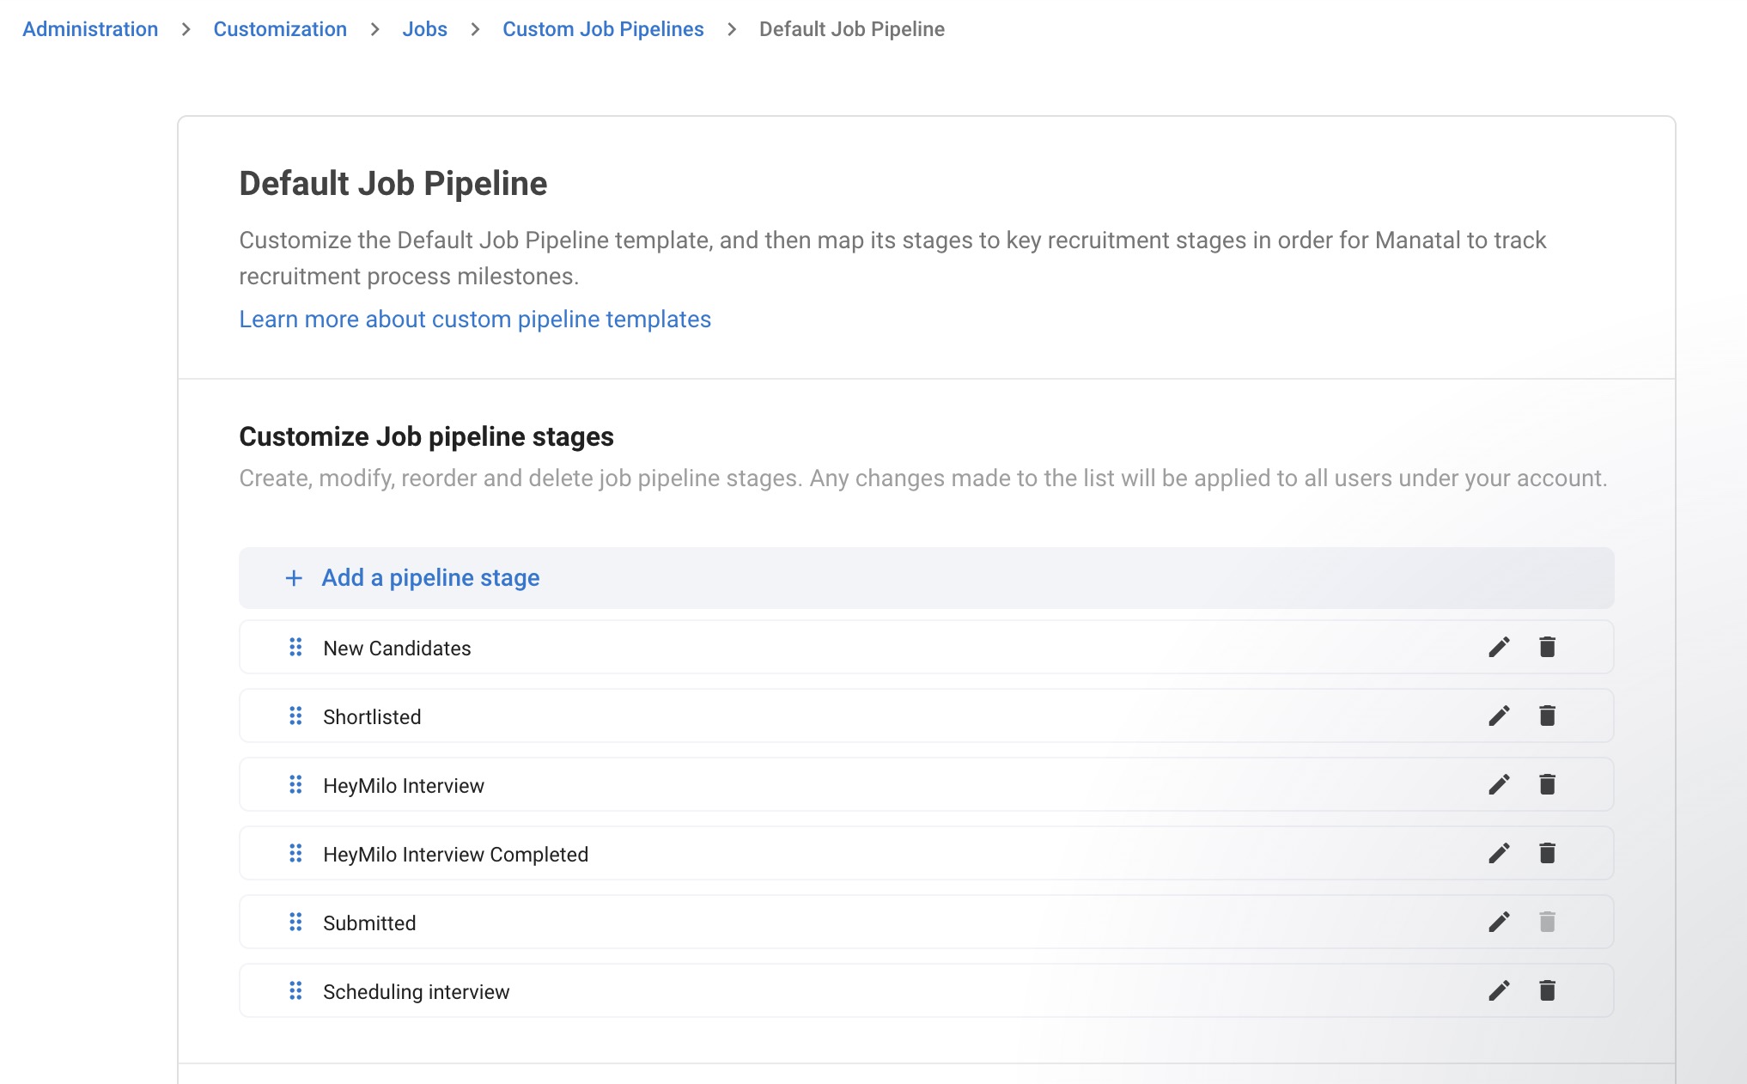Delete the HeyMilo Interview stage
1747x1084 pixels.
[1547, 784]
